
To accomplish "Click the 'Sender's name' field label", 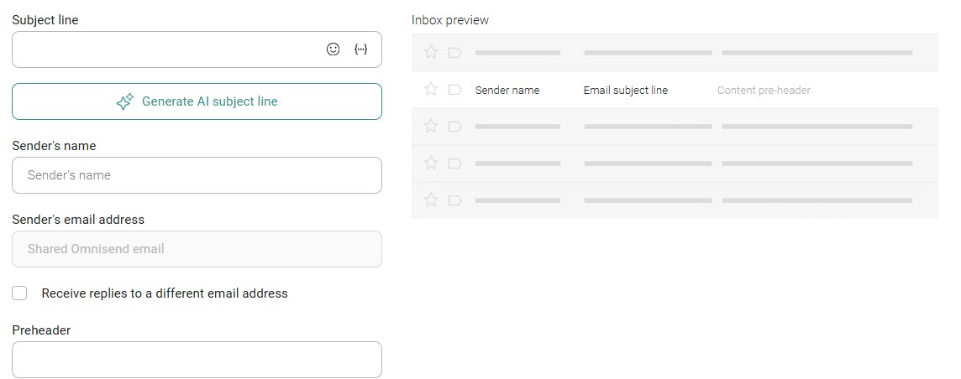I will tap(54, 146).
